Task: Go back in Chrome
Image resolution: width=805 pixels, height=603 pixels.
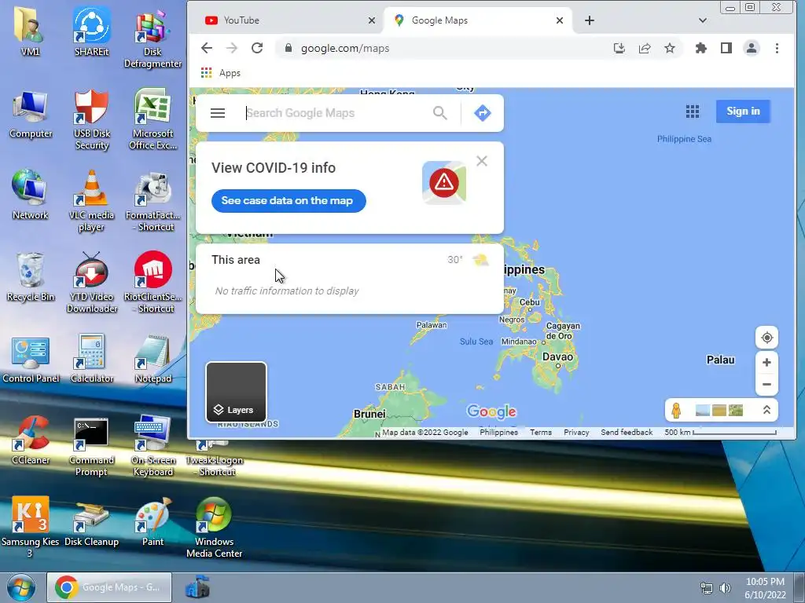Action: [207, 48]
